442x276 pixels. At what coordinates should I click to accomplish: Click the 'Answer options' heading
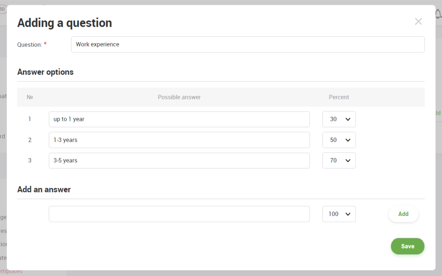tap(45, 72)
